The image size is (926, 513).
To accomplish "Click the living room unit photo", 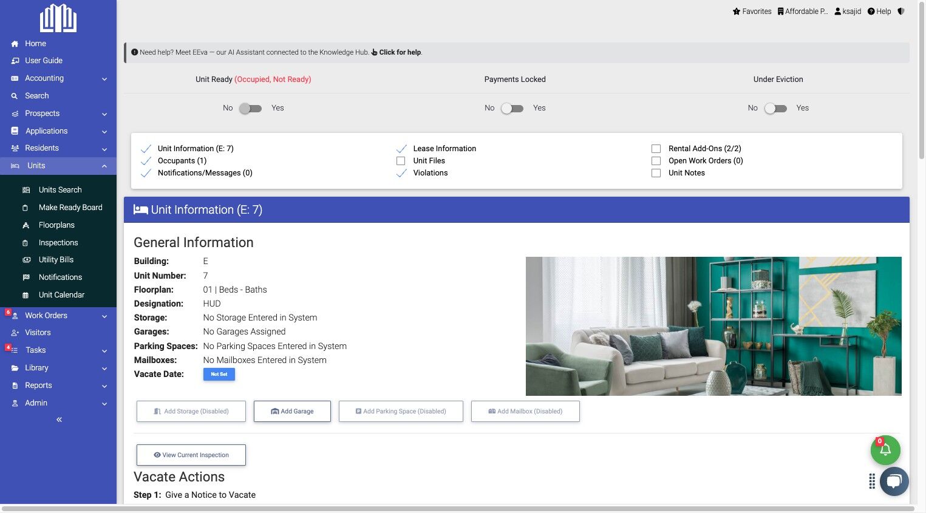I will coord(713,326).
